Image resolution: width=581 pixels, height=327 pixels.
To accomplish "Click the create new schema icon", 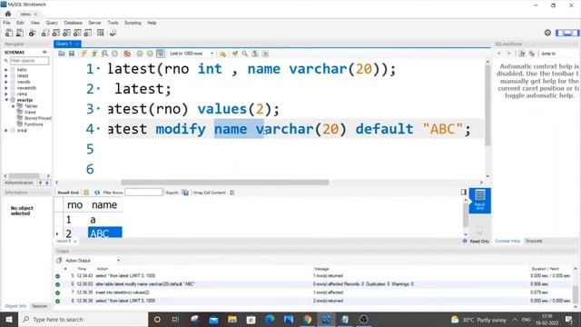I will click(x=45, y=33).
